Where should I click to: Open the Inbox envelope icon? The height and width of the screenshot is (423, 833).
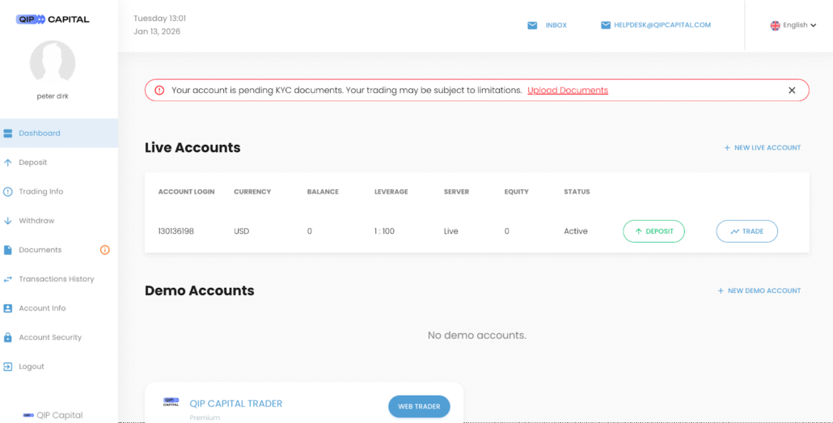(532, 25)
